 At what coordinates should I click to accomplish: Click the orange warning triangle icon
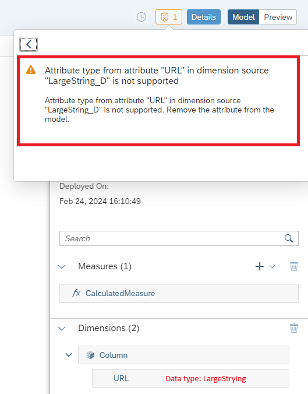click(x=31, y=70)
